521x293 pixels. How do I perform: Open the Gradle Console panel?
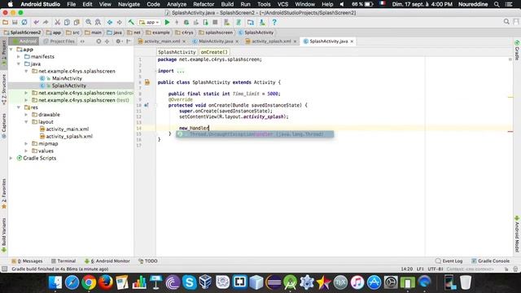490,261
